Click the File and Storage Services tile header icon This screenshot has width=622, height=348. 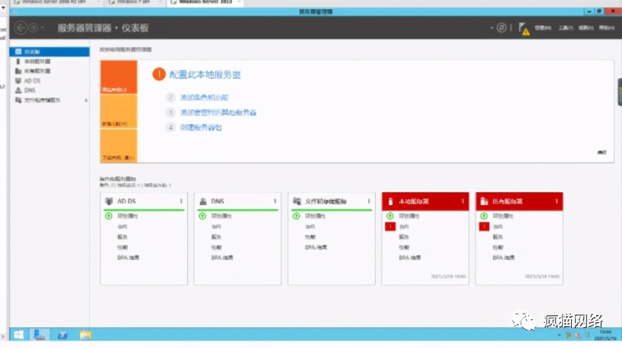[297, 201]
